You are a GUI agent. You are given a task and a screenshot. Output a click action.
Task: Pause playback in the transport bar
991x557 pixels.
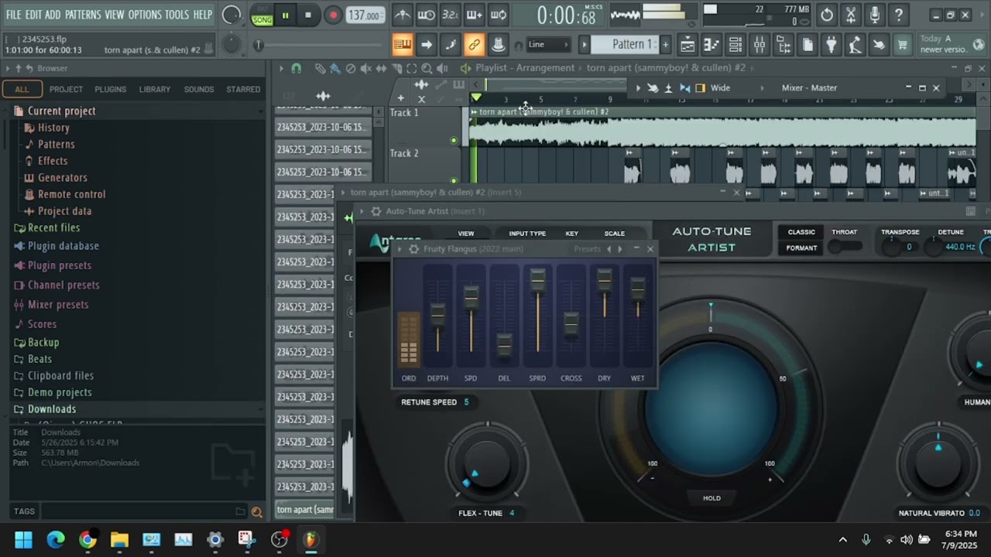click(x=285, y=15)
